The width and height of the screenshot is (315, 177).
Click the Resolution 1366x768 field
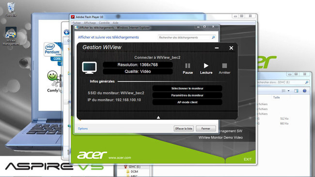[138, 65]
